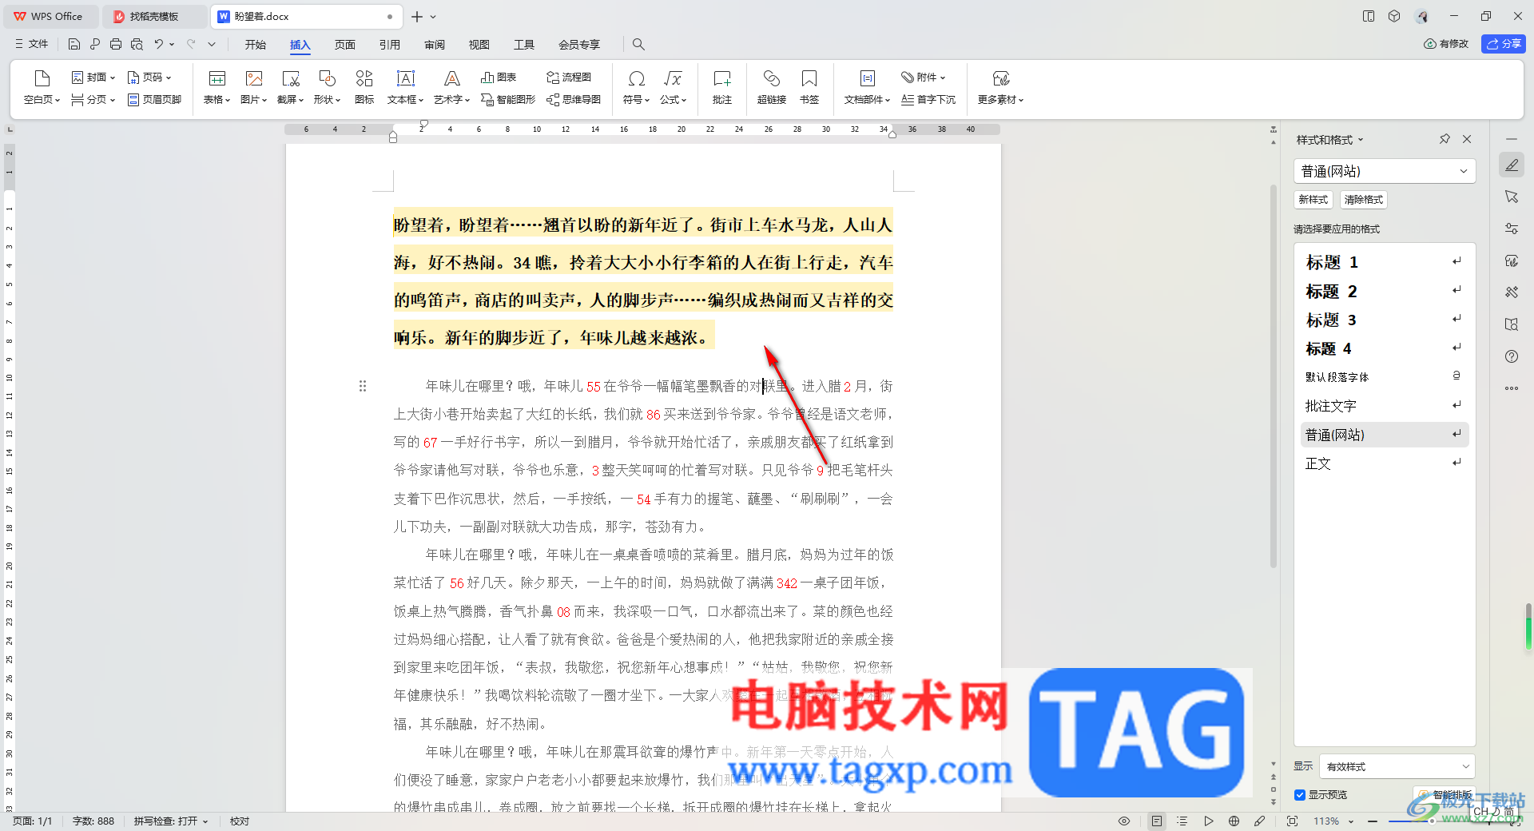The width and height of the screenshot is (1534, 831).
Task: Insert a 空白页 blank page
Action: point(42,87)
